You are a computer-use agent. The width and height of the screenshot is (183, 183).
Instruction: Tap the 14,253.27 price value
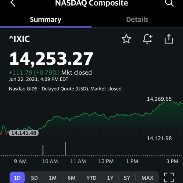pos(51,59)
